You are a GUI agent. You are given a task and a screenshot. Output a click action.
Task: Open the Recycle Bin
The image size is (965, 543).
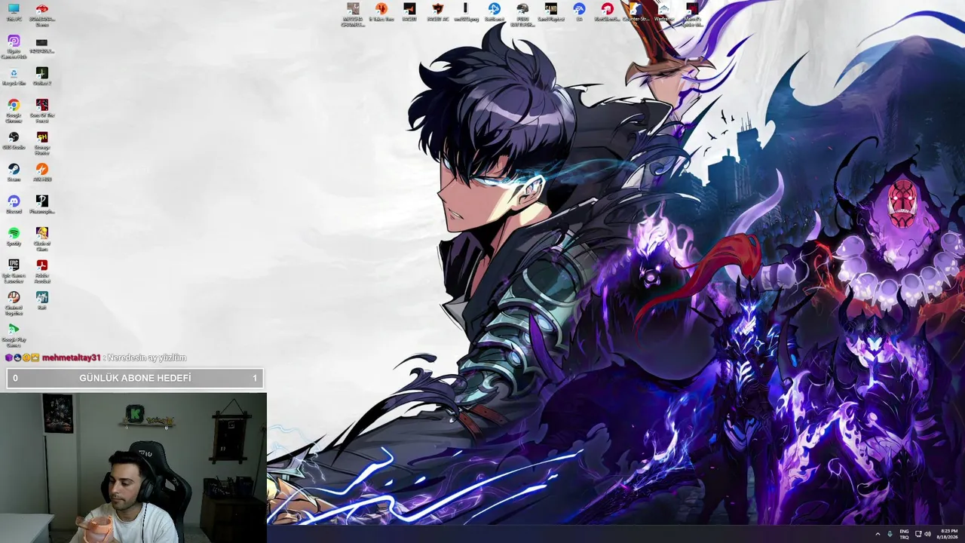click(14, 77)
